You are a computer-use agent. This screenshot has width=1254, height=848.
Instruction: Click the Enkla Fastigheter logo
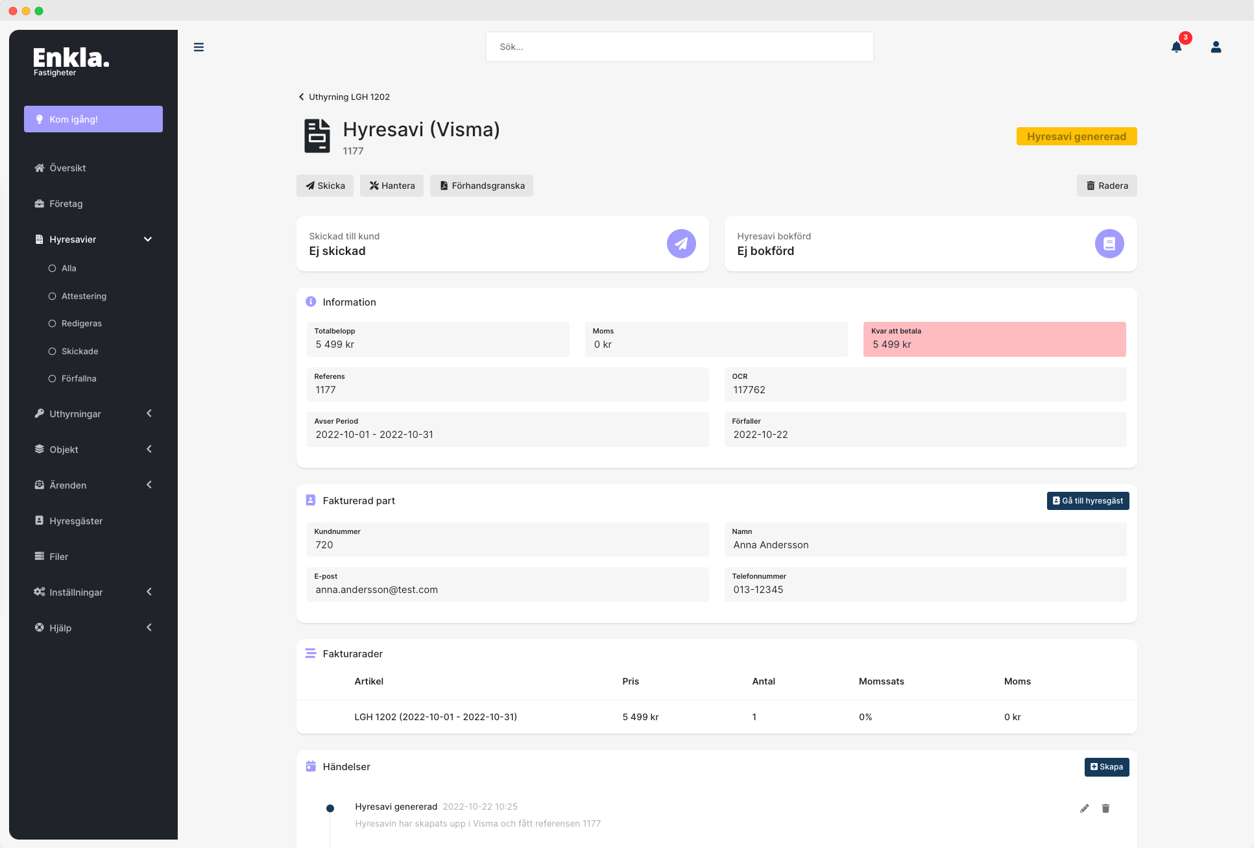71,62
